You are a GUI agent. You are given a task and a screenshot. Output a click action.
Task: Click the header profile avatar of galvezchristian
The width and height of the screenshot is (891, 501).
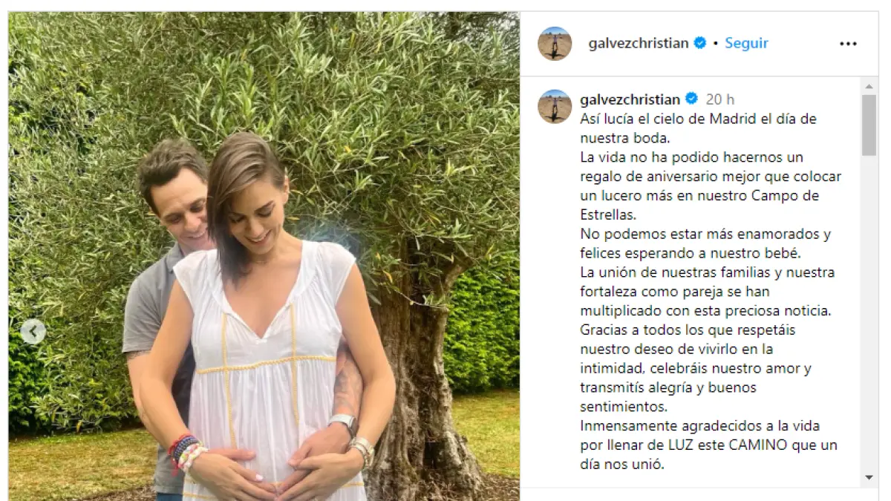(x=555, y=44)
